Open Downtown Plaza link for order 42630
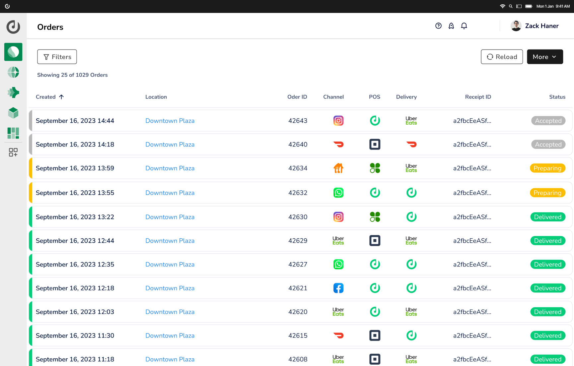 (170, 217)
